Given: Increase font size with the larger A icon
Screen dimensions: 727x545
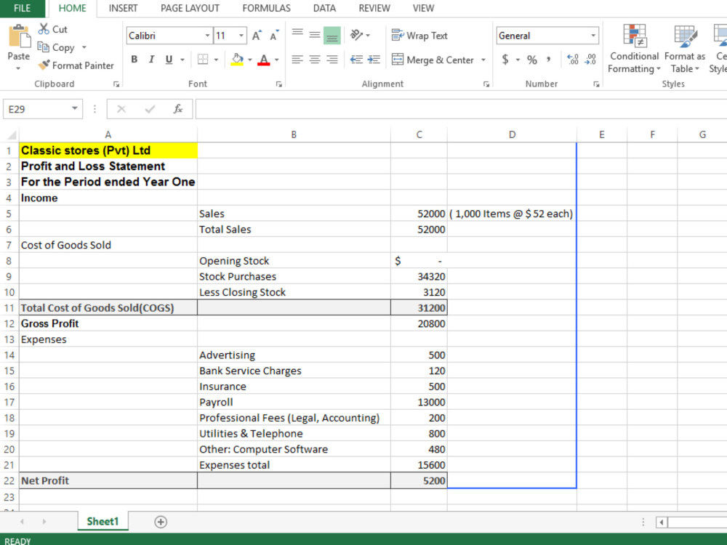Looking at the screenshot, I should pyautogui.click(x=257, y=36).
